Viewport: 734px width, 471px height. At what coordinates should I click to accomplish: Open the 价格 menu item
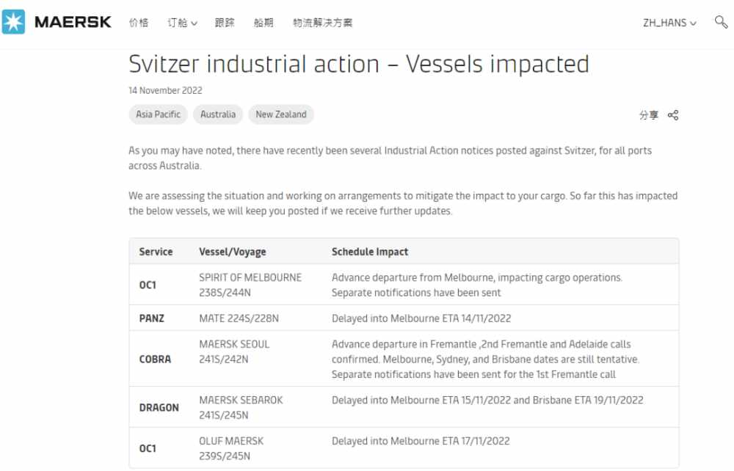tap(139, 23)
